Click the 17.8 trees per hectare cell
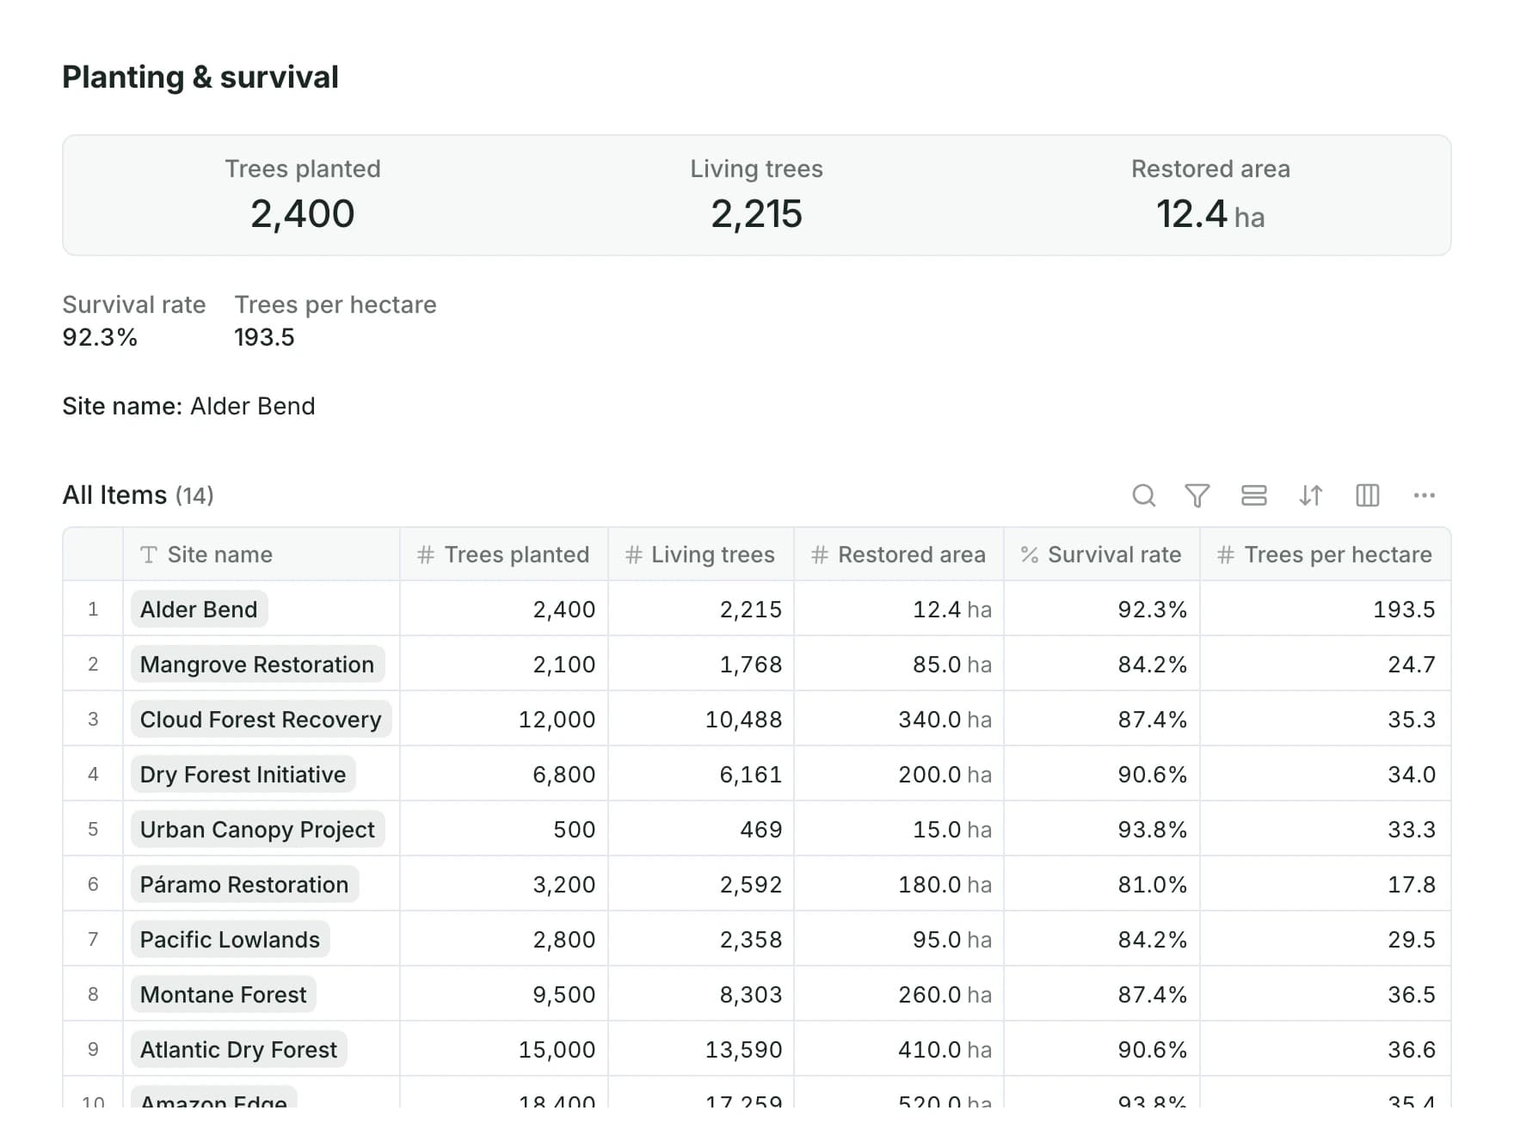Viewport: 1514px width, 1135px height. pos(1326,885)
